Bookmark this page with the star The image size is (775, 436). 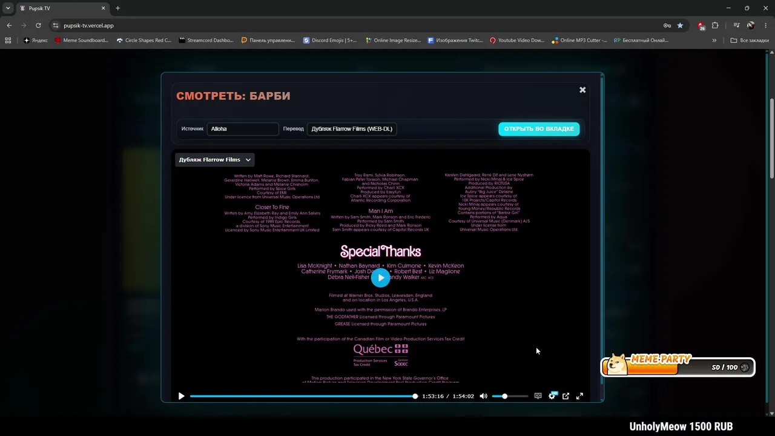[680, 25]
